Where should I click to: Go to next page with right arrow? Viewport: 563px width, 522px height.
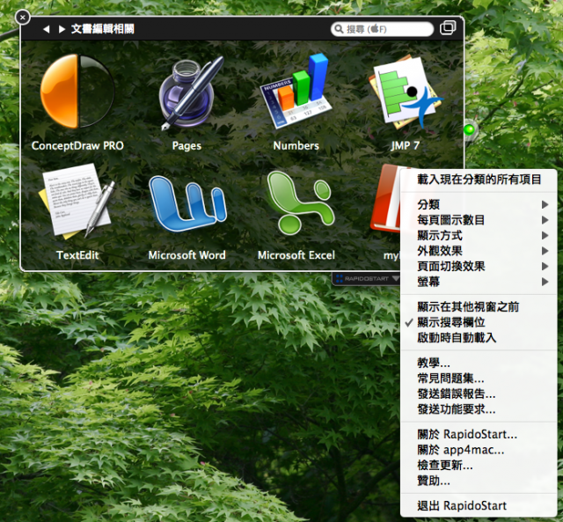click(62, 29)
